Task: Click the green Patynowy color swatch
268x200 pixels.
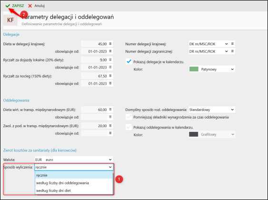Action: pos(194,69)
